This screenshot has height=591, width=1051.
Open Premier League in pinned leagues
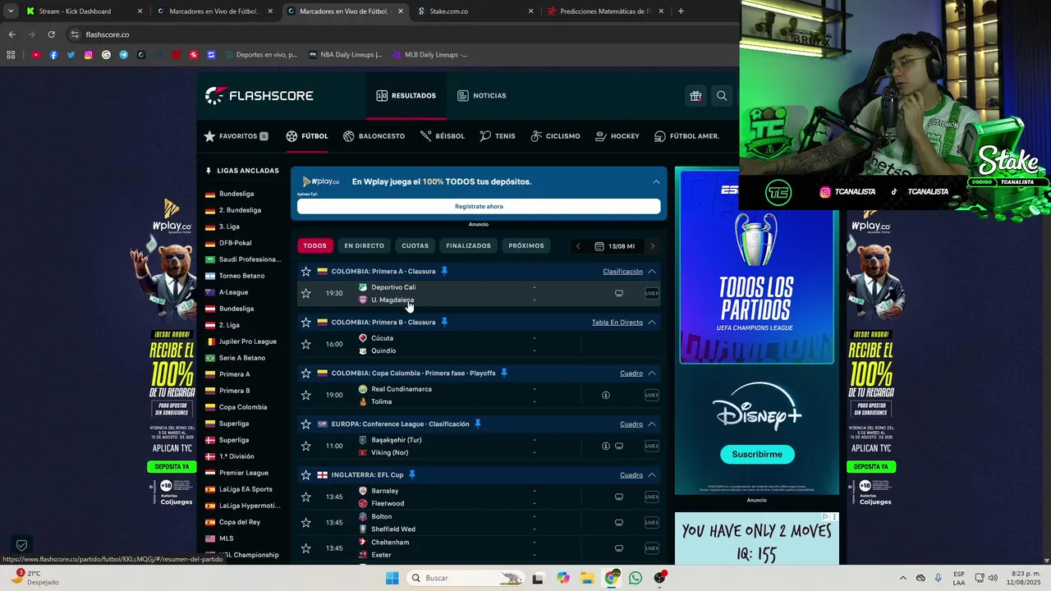tap(244, 473)
